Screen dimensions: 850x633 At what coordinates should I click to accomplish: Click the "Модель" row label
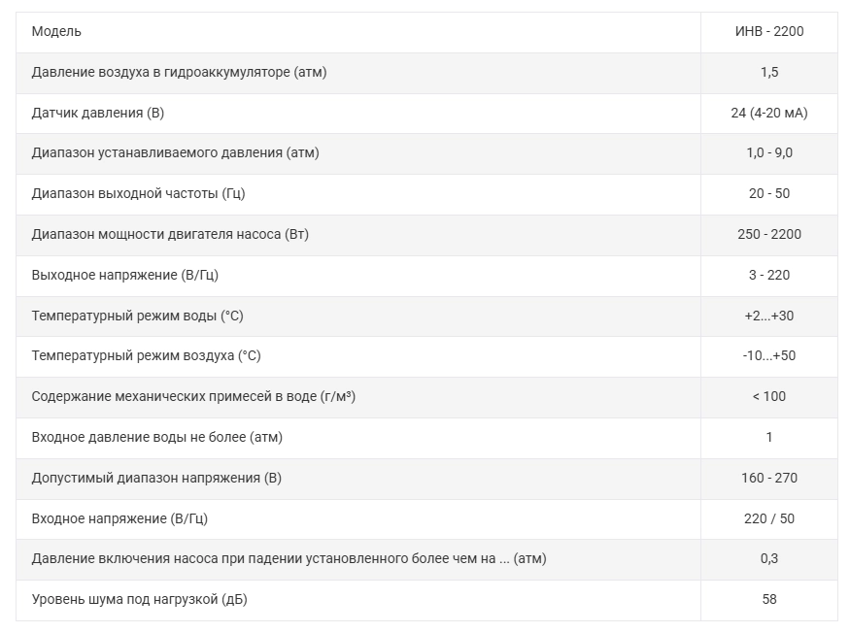tap(56, 31)
